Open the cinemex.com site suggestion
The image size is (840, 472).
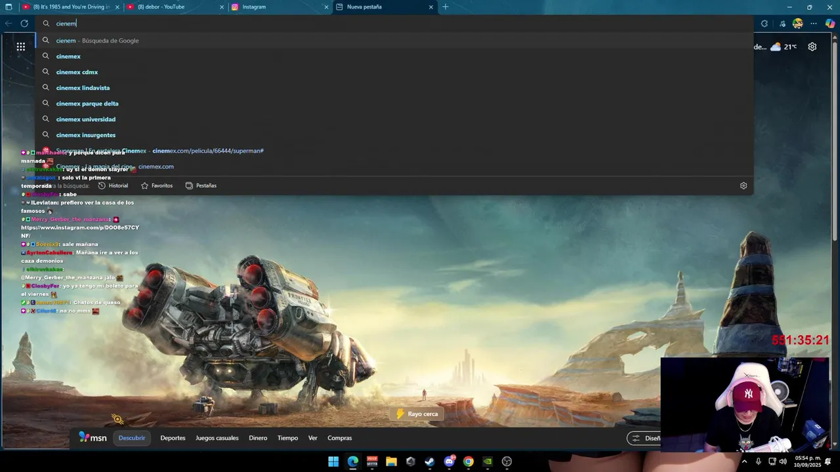[x=394, y=167]
